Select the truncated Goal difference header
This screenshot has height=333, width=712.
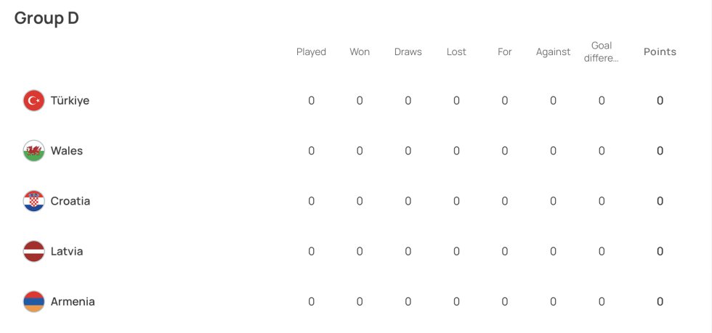602,52
